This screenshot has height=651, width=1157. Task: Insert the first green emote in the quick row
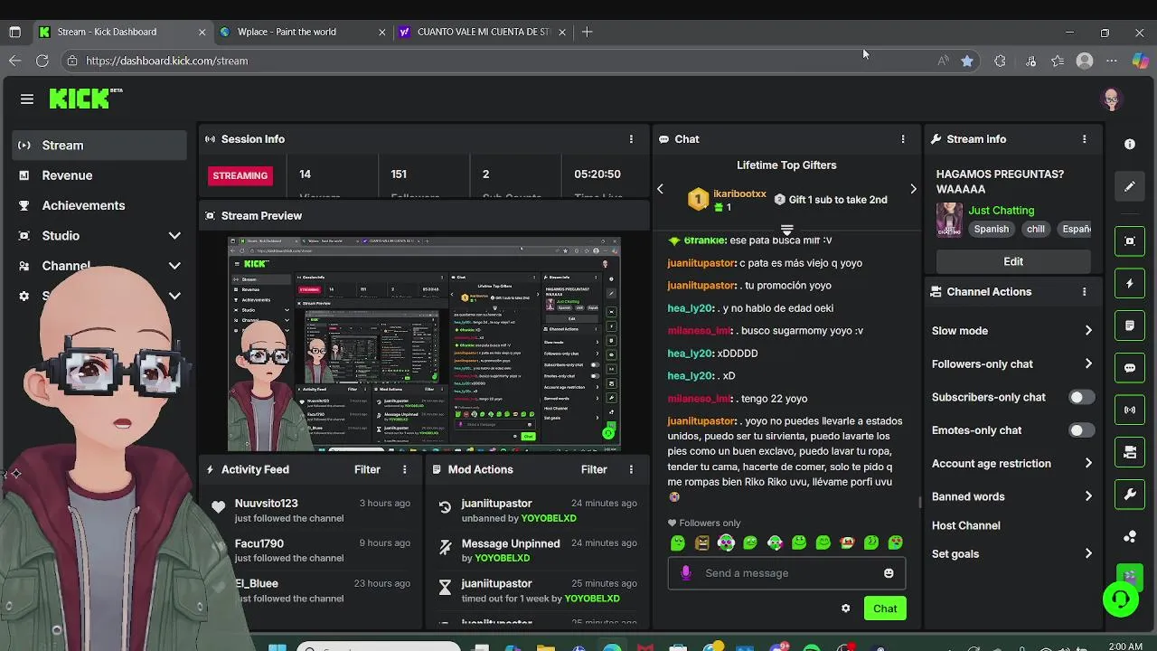[678, 542]
